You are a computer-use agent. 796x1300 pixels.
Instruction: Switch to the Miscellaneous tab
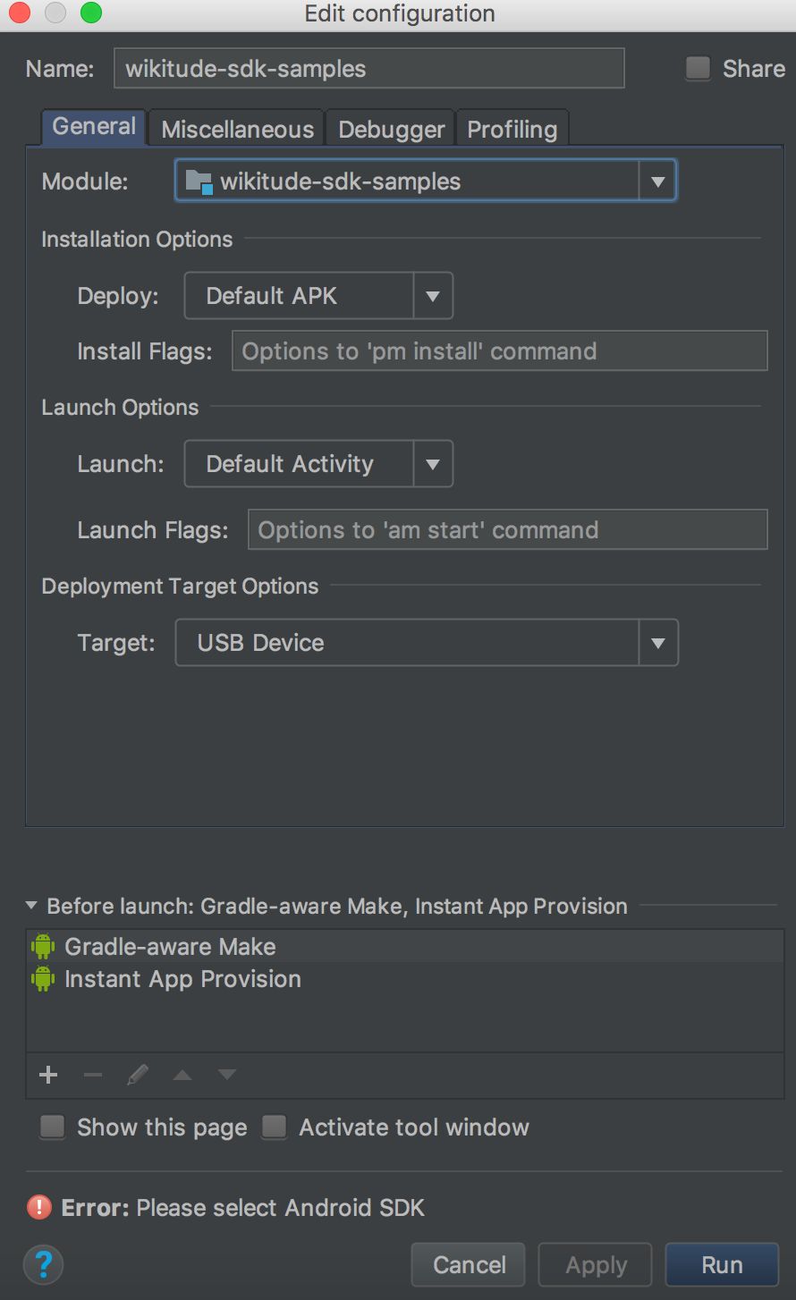coord(237,130)
